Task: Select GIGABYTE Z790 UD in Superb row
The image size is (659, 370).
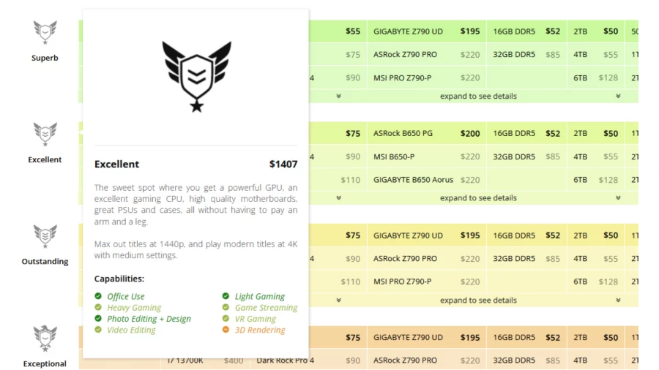Action: (408, 31)
